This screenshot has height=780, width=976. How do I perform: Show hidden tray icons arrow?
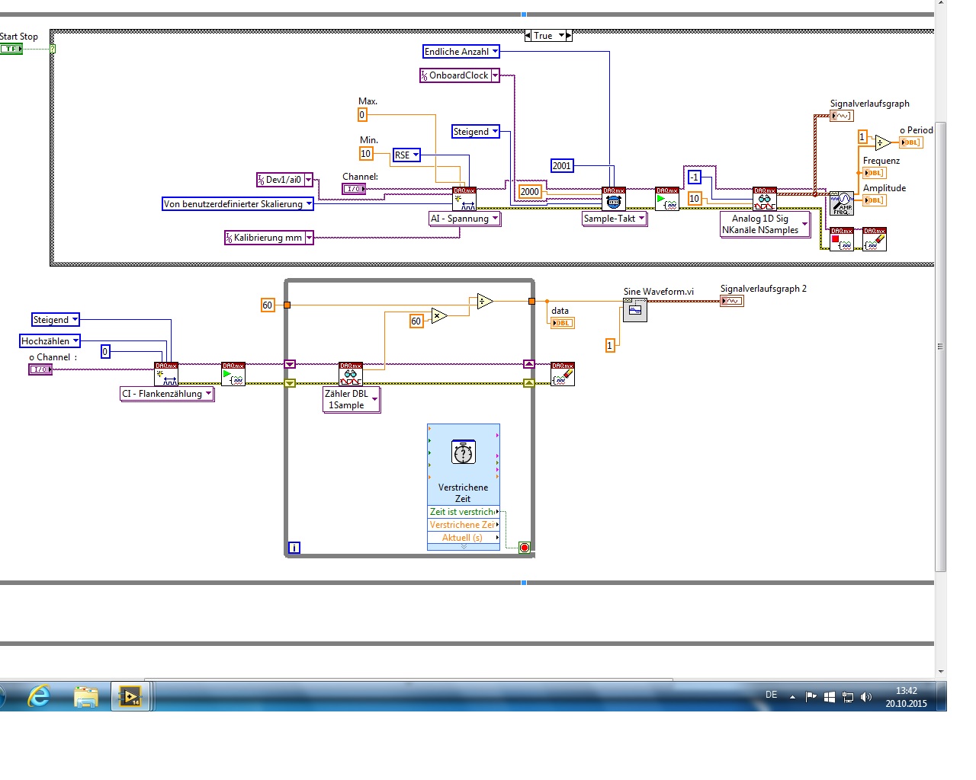792,697
